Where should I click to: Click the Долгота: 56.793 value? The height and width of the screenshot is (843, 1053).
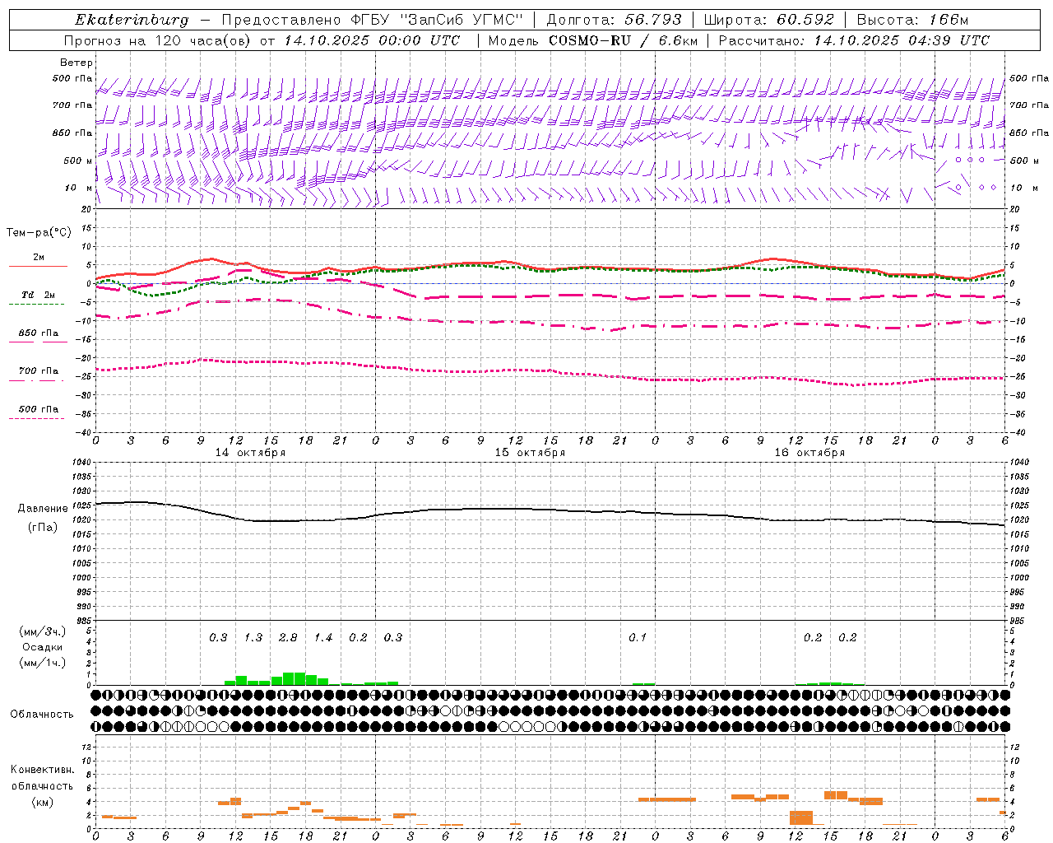(615, 20)
